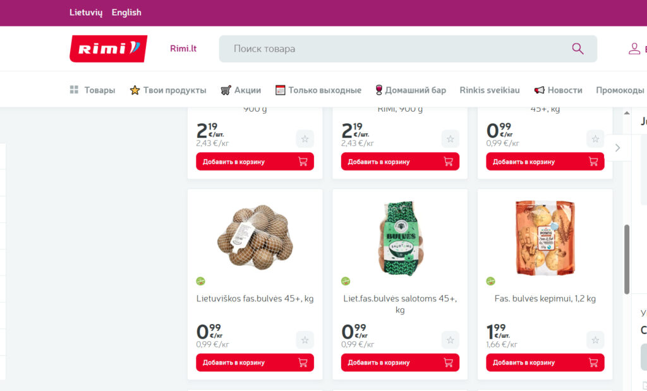Screen dimensions: 647x391
Task: Open the Акции cart menu item
Action: tap(241, 90)
